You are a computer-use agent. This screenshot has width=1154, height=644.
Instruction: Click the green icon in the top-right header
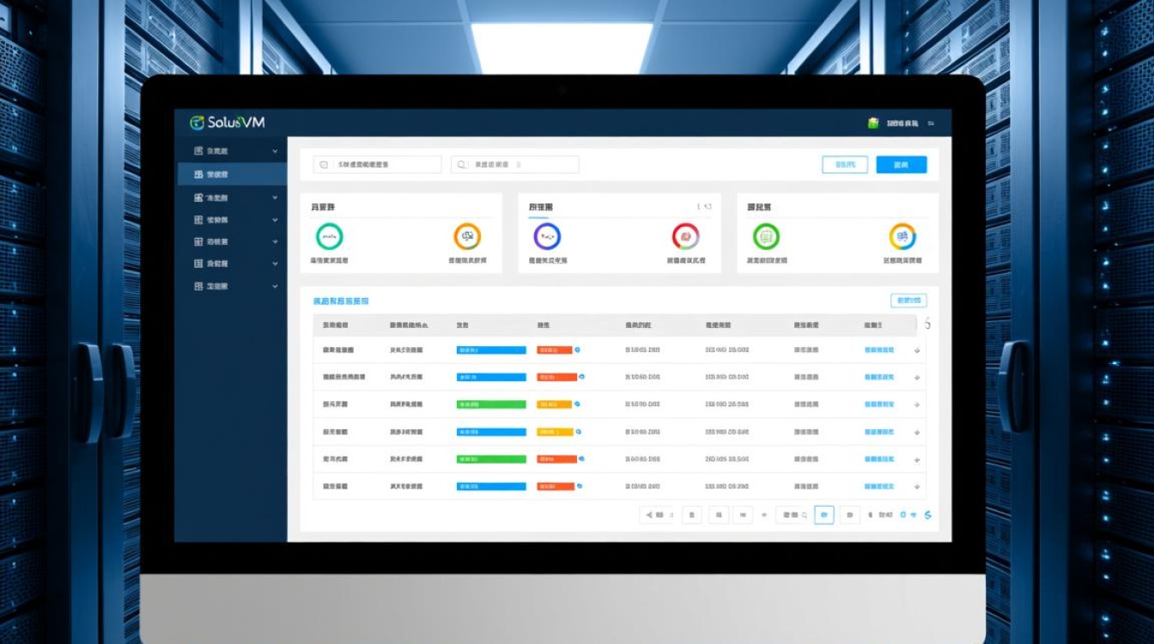click(x=873, y=124)
